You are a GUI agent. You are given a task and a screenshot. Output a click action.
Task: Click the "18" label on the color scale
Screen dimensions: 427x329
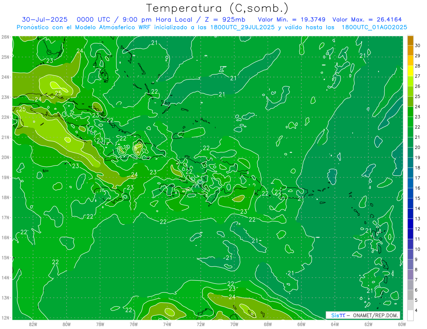click(x=418, y=168)
